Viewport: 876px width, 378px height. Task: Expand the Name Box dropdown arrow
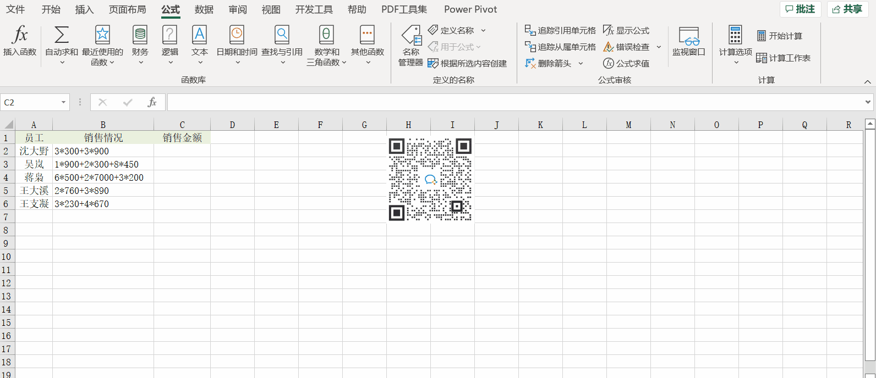click(63, 102)
